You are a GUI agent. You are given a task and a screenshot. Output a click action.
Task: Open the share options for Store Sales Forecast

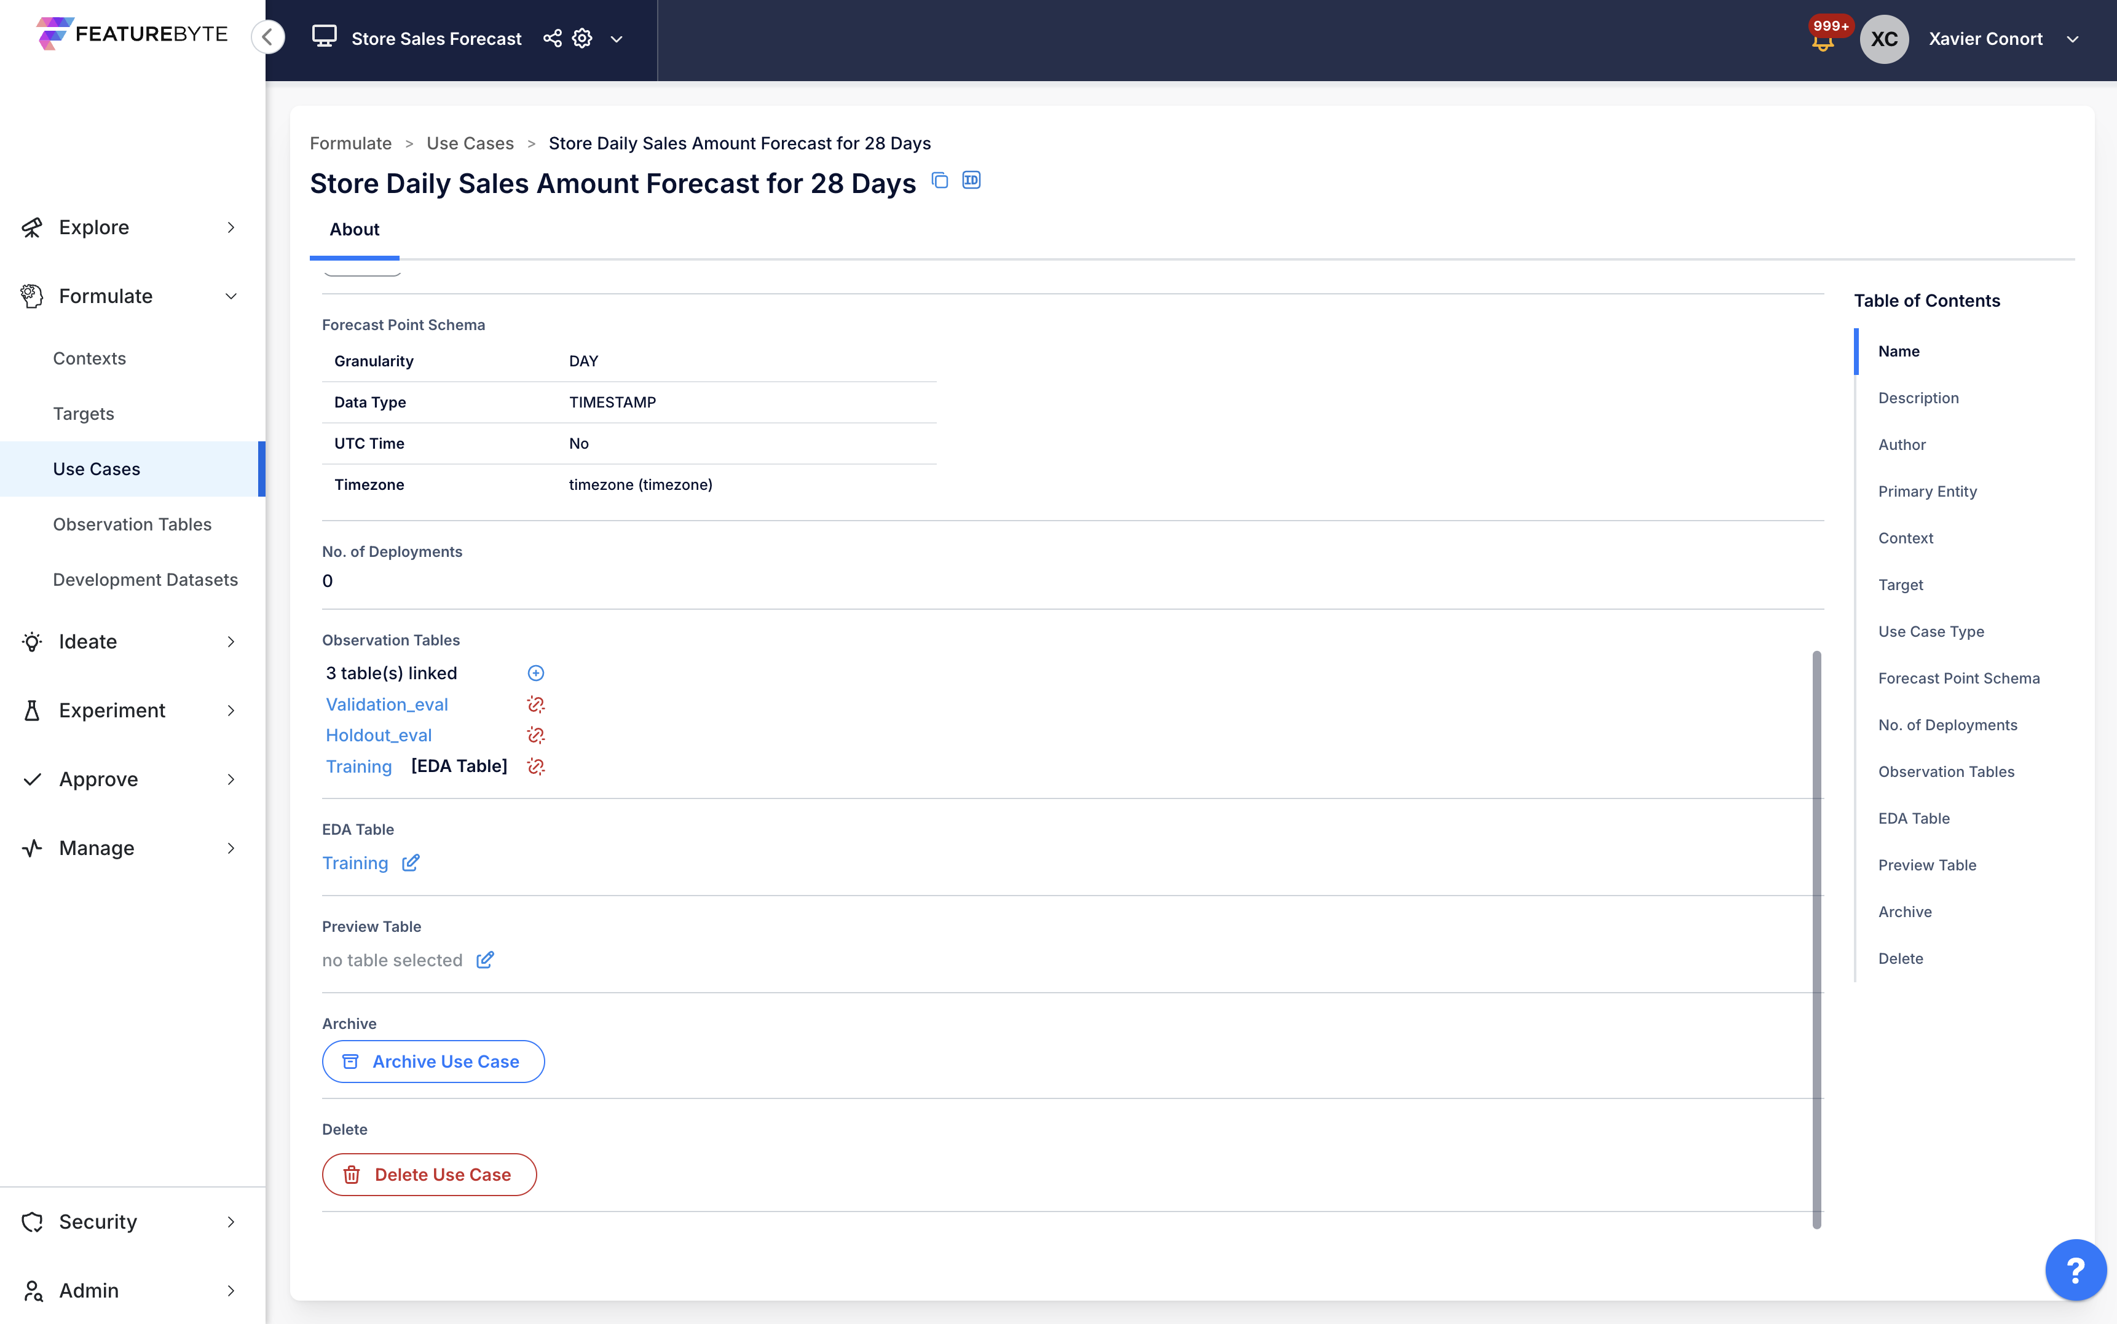(551, 39)
